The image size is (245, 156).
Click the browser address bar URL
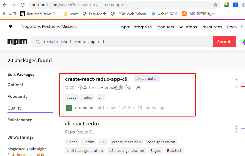[83, 5]
